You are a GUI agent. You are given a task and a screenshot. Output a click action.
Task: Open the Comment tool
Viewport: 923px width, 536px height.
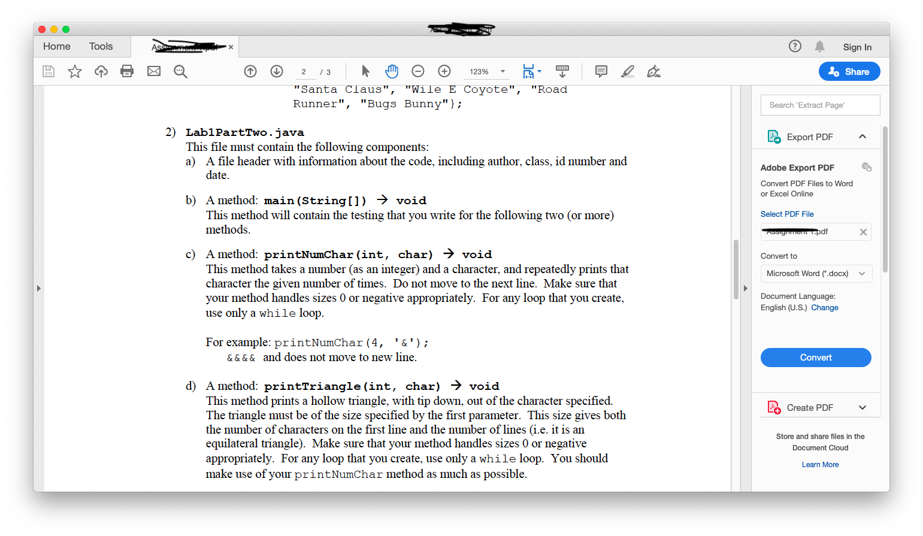[601, 71]
